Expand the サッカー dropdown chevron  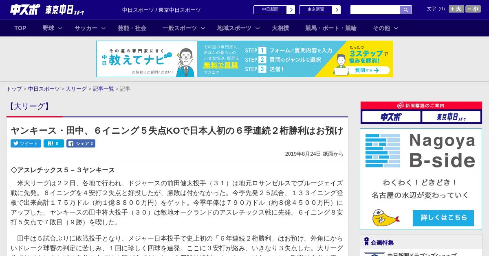[x=104, y=28]
